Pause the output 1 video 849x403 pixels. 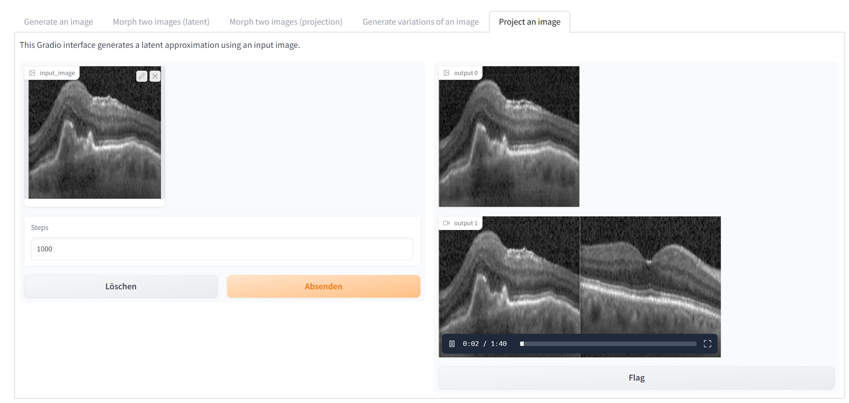pos(452,344)
